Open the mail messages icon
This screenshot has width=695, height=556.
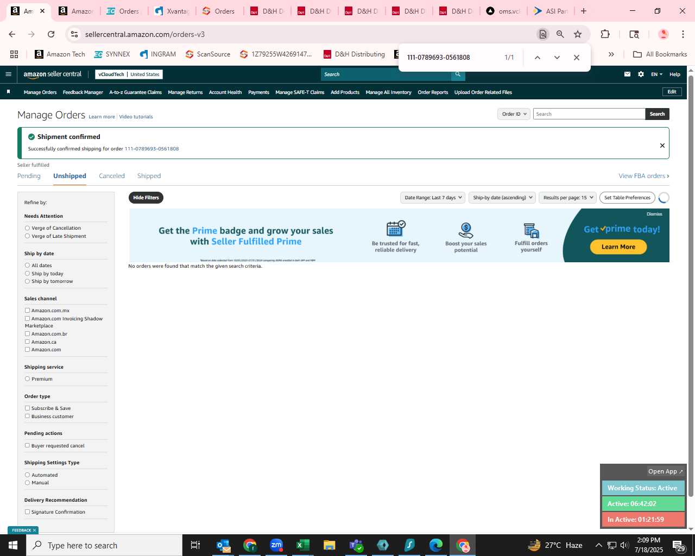tap(627, 74)
